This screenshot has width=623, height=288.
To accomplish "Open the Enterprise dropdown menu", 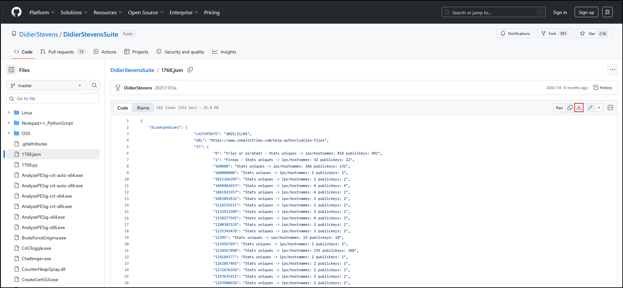I will coord(184,12).
